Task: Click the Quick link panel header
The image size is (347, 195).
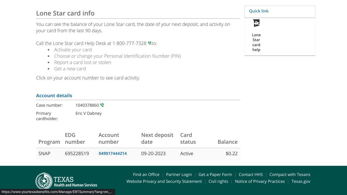Action: coord(280,12)
